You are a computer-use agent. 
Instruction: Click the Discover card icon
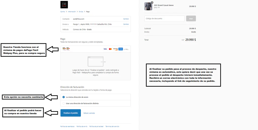click(115, 49)
